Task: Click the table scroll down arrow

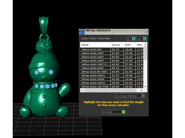Action: tap(145, 87)
